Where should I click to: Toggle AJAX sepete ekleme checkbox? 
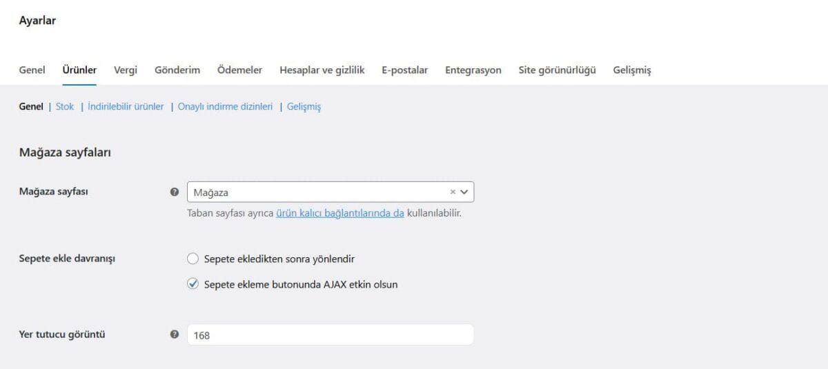(193, 284)
